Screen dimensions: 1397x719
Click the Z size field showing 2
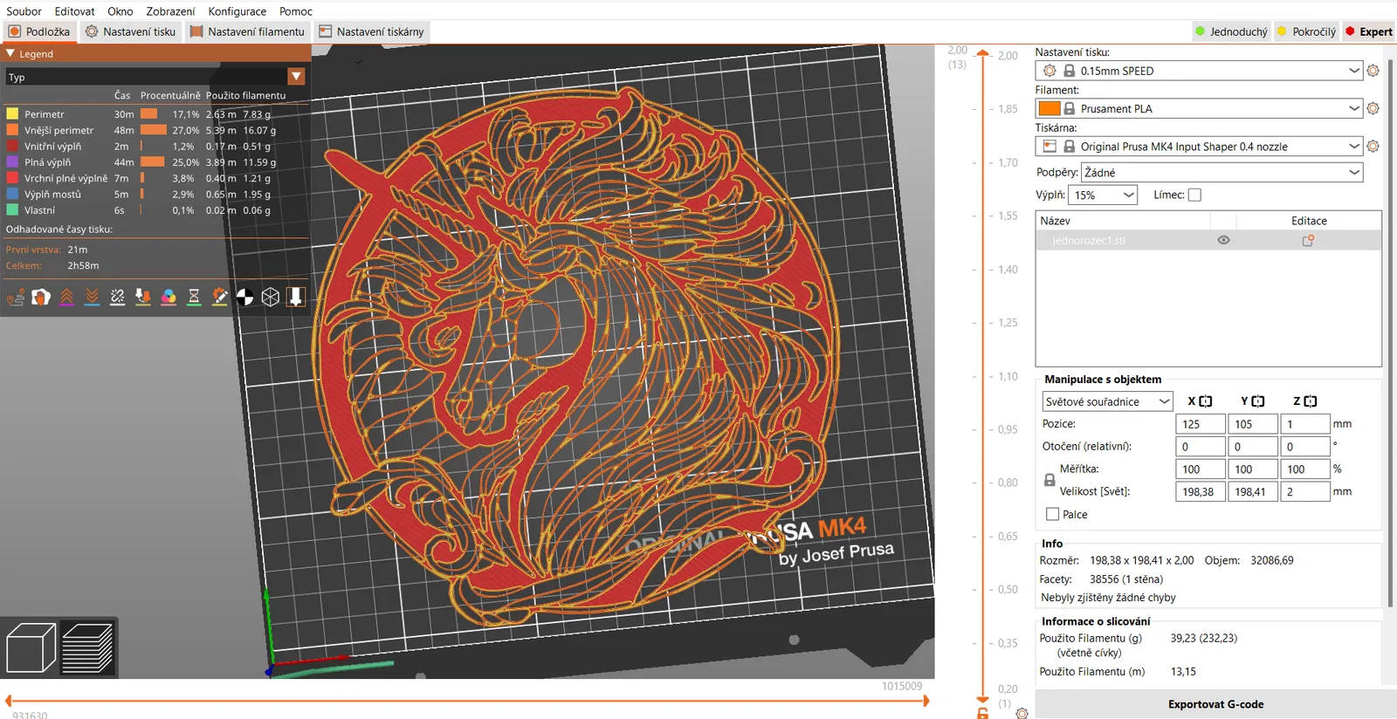pyautogui.click(x=1304, y=491)
